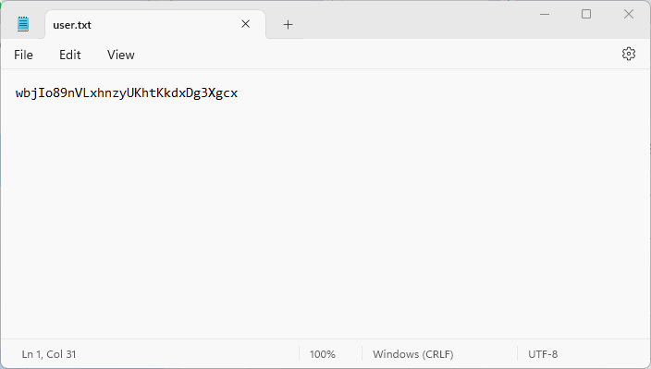Close the Notepad window

point(628,14)
